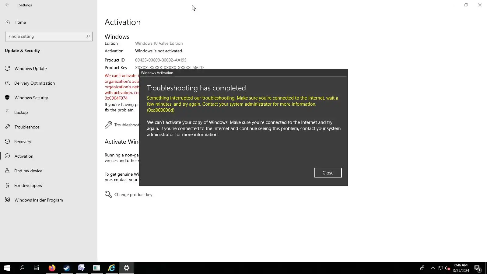Select Activation in the sidebar
Viewport: 487px width, 274px height.
click(24, 156)
